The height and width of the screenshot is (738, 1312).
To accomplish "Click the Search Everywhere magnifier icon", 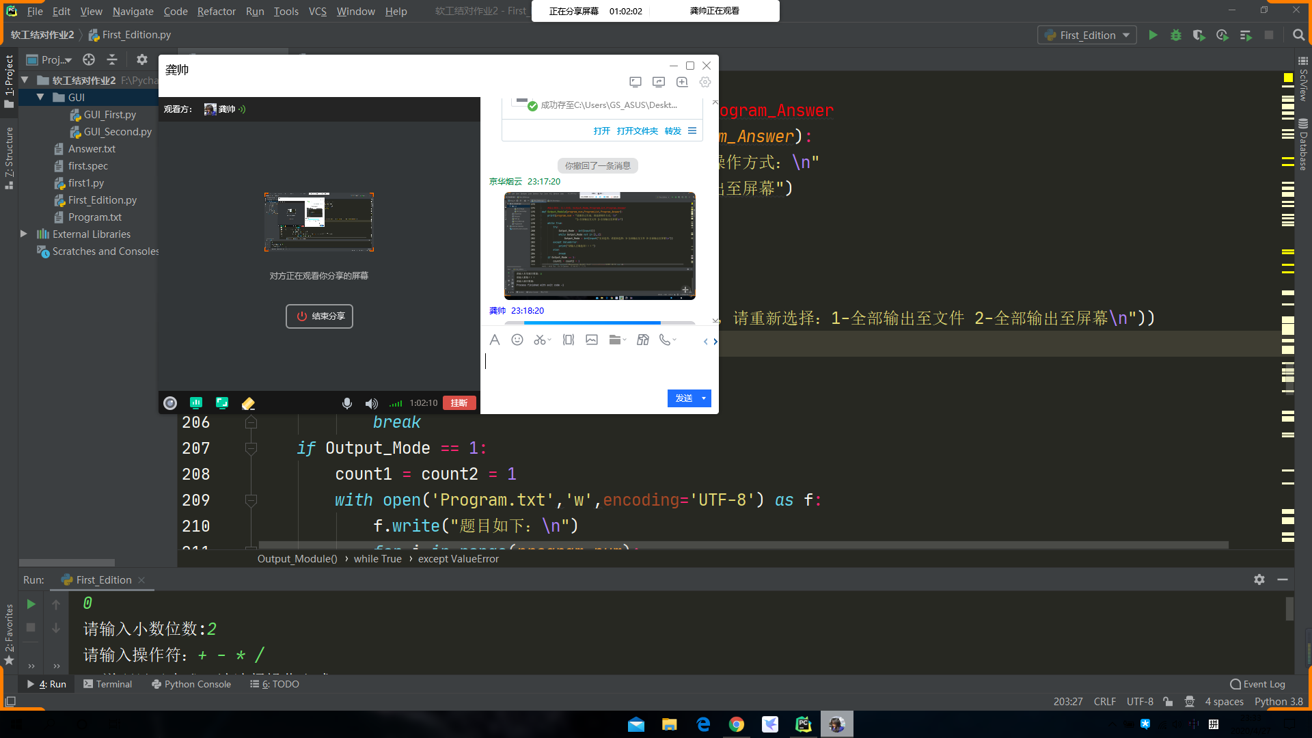I will pos(1298,35).
